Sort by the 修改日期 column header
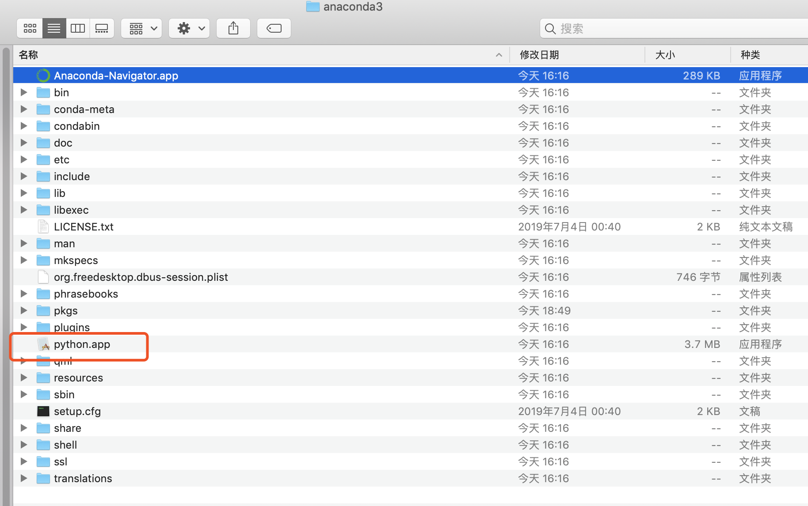 coord(577,55)
